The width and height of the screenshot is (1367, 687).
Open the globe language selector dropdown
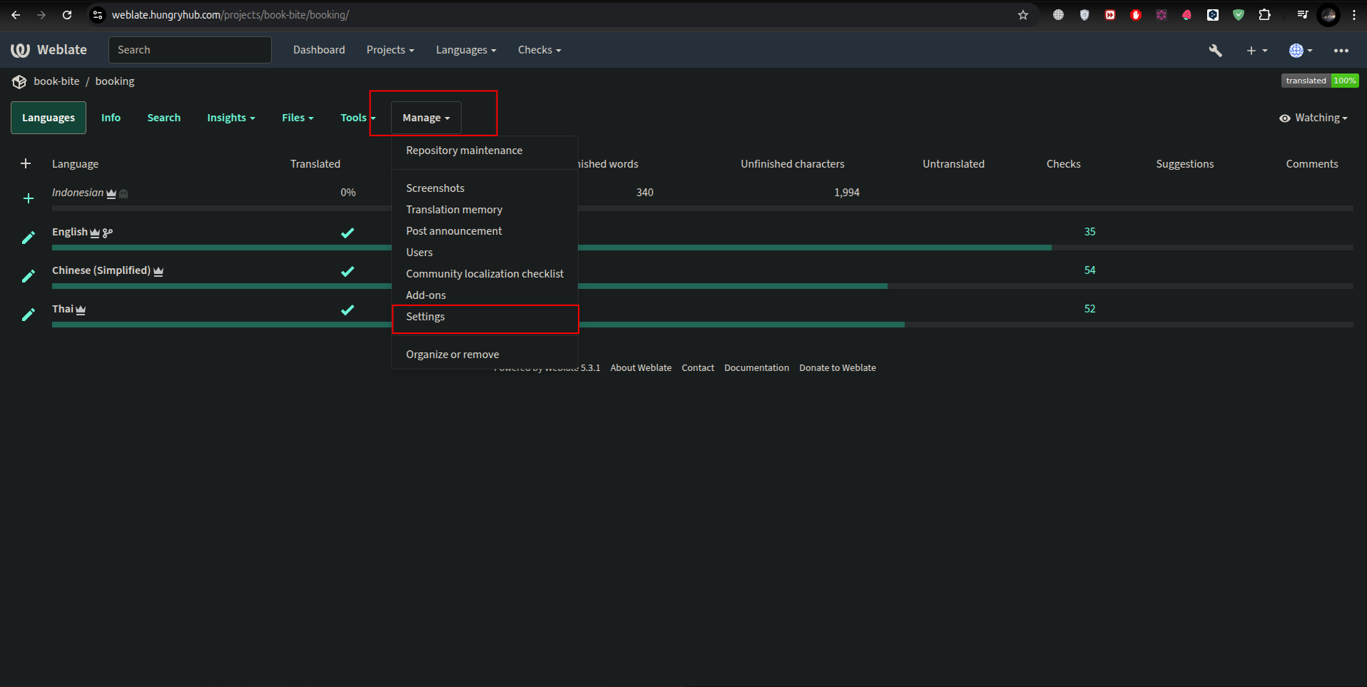(x=1300, y=51)
